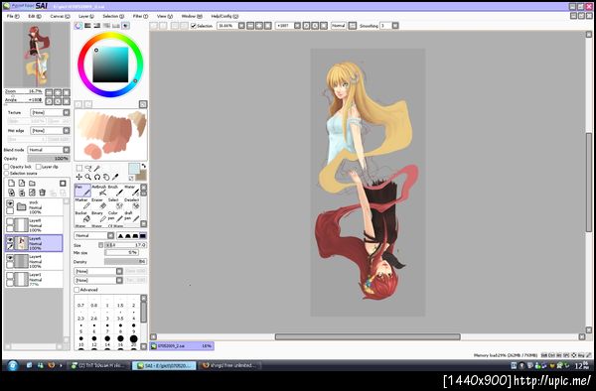Switch to the Firefox taskbar window
Image resolution: width=596 pixels, height=391 pixels.
point(229,365)
